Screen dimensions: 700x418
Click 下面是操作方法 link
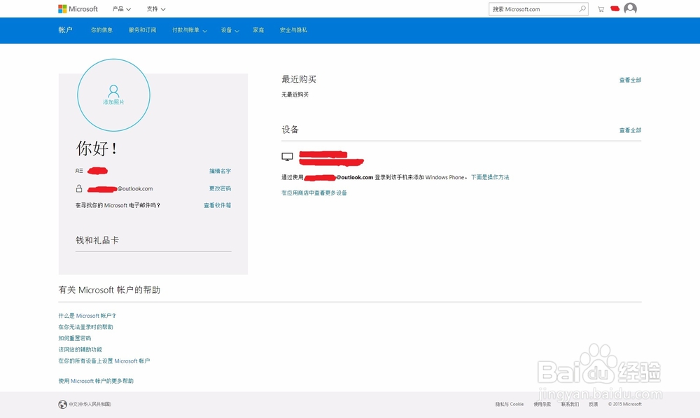pos(490,177)
